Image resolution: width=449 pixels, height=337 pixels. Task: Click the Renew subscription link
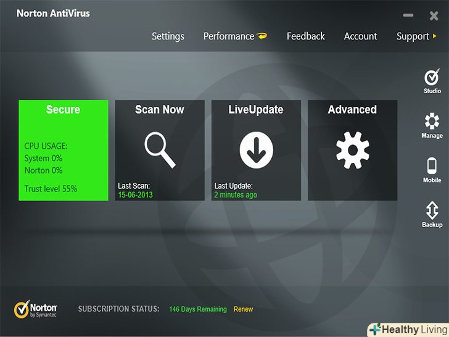(x=243, y=309)
